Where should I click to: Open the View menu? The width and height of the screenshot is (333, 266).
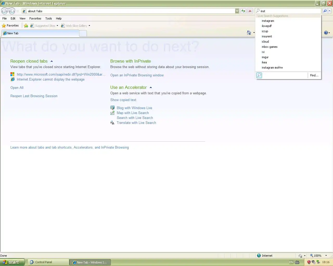point(22,18)
